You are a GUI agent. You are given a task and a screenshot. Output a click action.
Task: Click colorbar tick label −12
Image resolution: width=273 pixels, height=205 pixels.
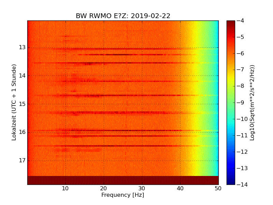click(x=242, y=152)
